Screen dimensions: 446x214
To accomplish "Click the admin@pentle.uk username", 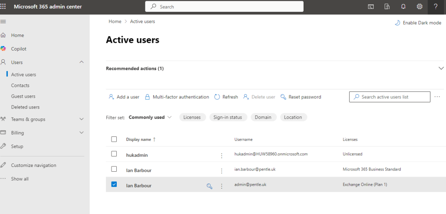I will 250,184.
